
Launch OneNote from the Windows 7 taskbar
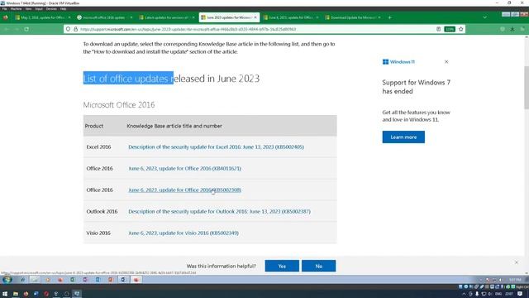85,280
